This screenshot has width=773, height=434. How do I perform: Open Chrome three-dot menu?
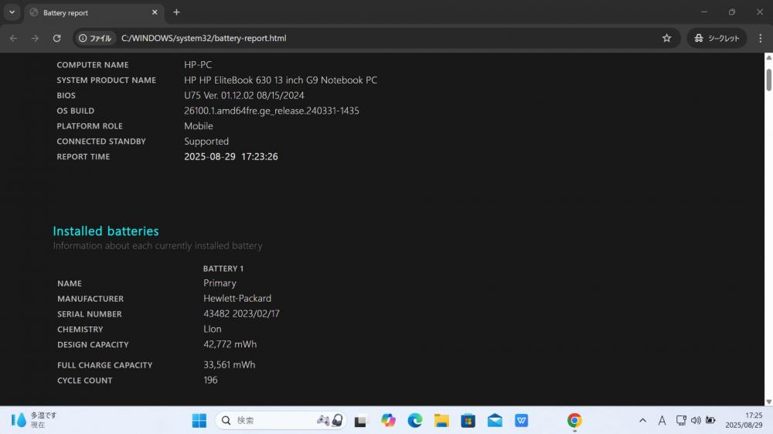(x=760, y=38)
